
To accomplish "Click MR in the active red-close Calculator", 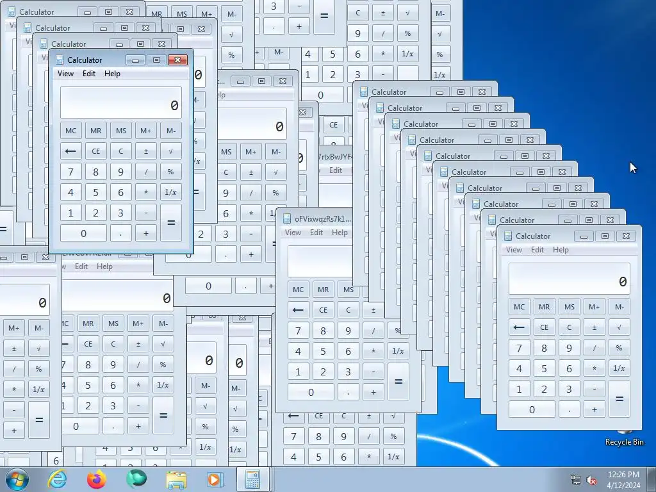I will [x=96, y=131].
